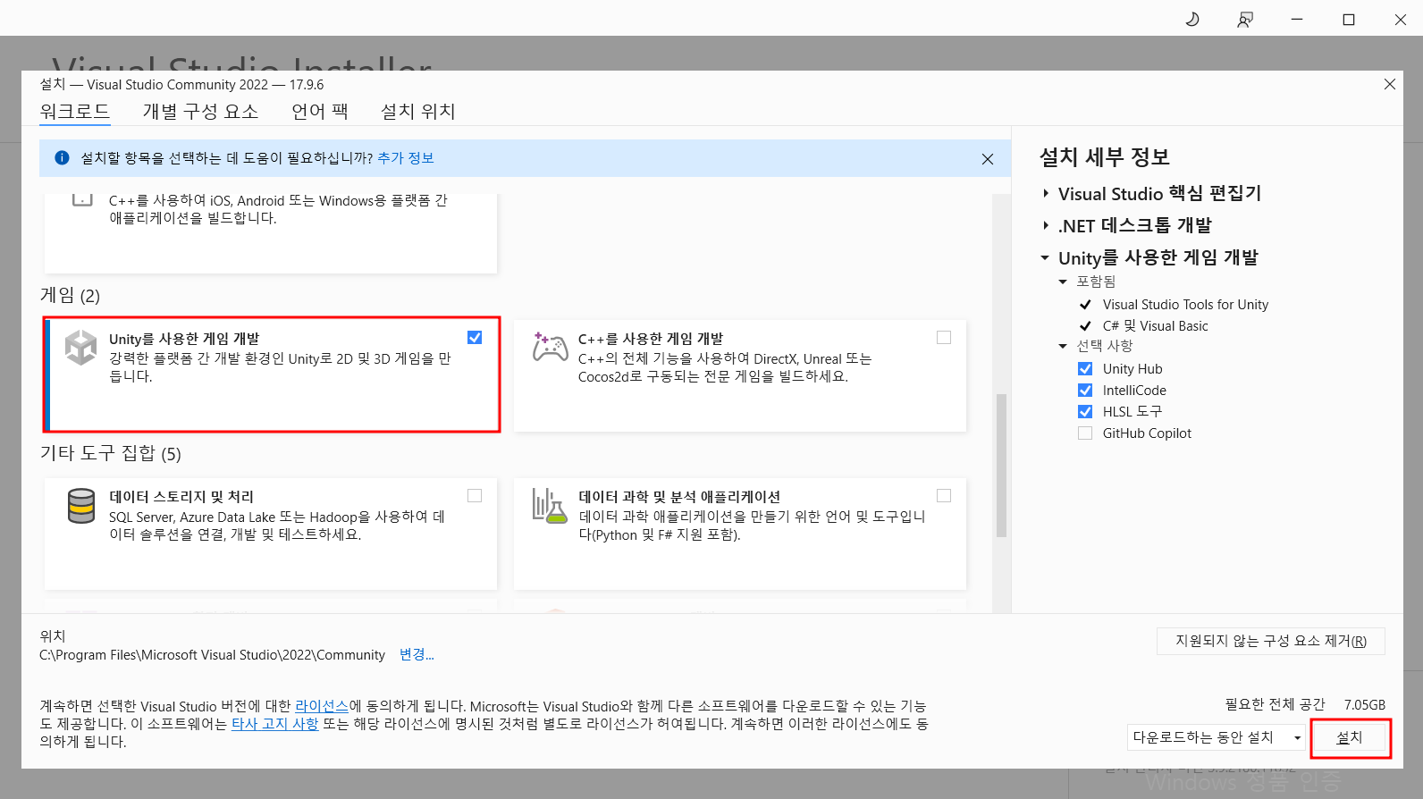
Task: Toggle the dark theme moon icon
Action: [1192, 19]
